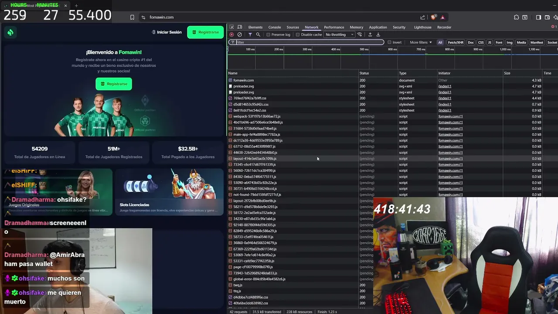Filter requests by Fetch/XHR
Screen dimensions: 558x314
click(x=456, y=42)
